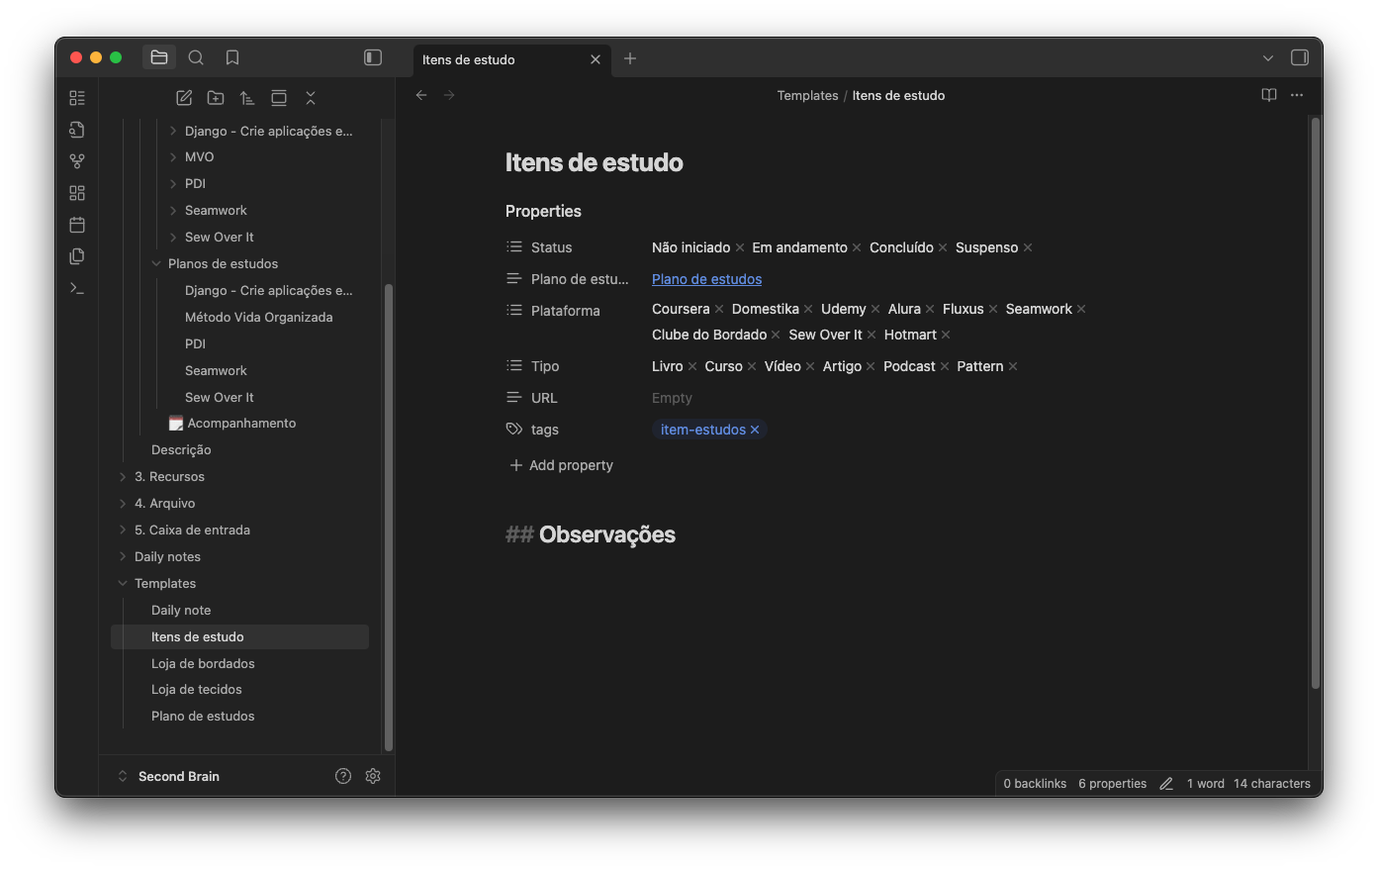The image size is (1378, 870).
Task: Switch to reading view book icon
Action: coord(1269,95)
